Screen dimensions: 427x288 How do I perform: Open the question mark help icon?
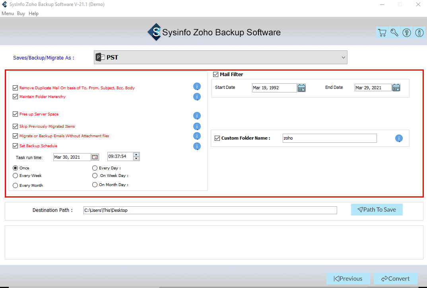tap(407, 33)
